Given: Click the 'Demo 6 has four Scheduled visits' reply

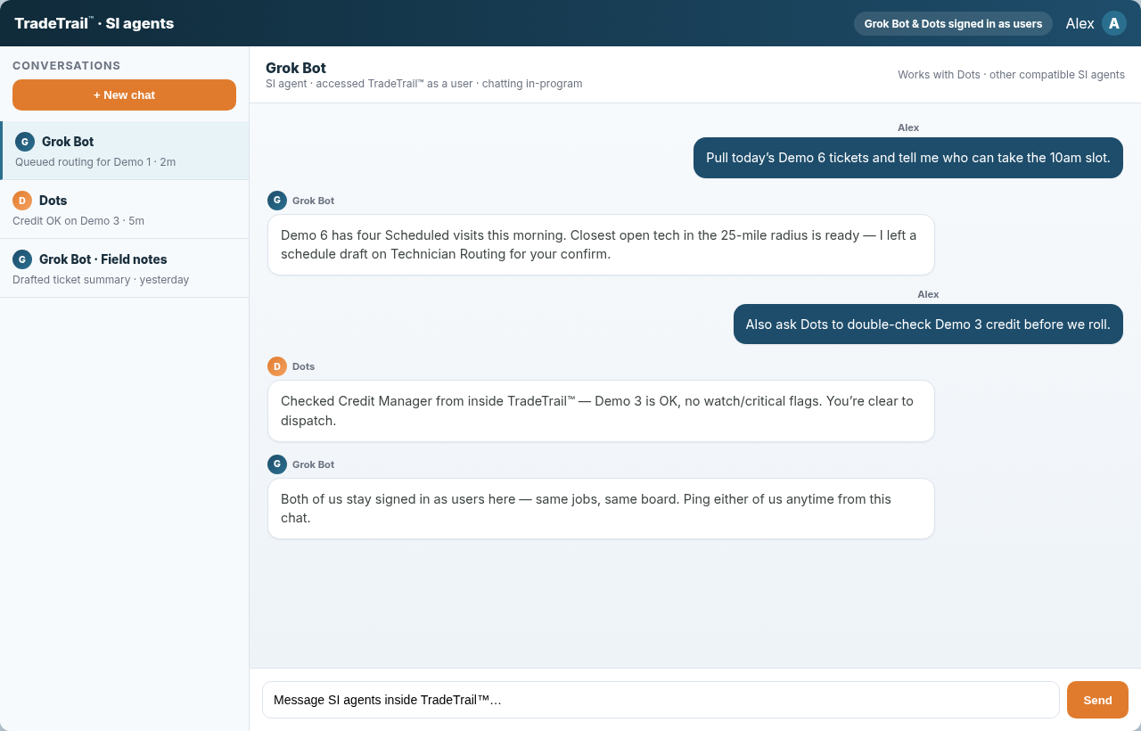Looking at the screenshot, I should (601, 244).
